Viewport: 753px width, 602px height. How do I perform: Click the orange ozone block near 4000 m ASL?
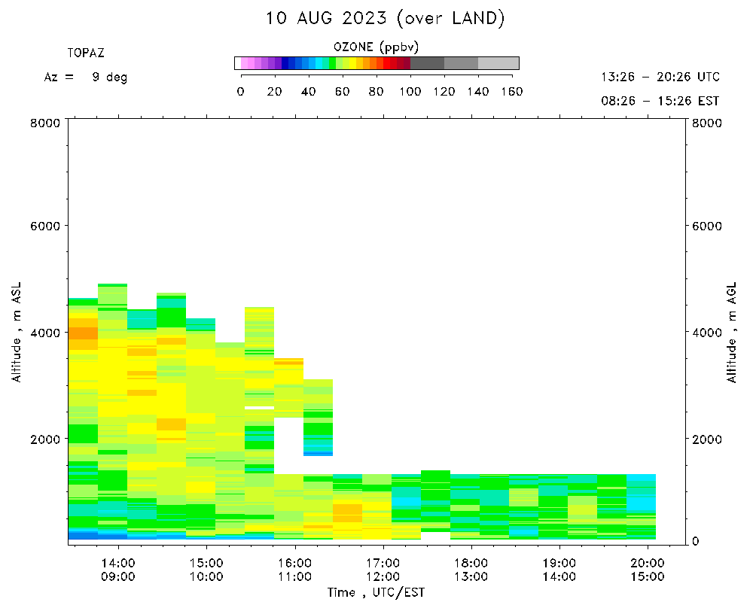click(83, 333)
